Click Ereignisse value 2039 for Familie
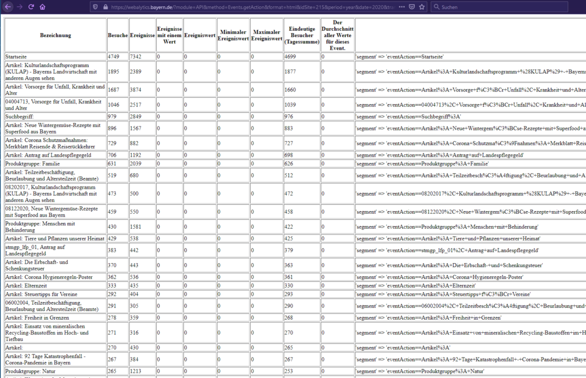 pos(136,164)
